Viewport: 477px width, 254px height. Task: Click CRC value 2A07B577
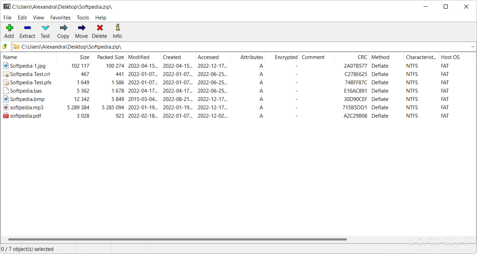tap(355, 66)
